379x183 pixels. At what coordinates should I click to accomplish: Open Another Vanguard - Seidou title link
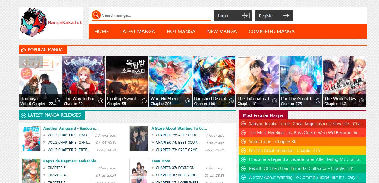point(71,128)
